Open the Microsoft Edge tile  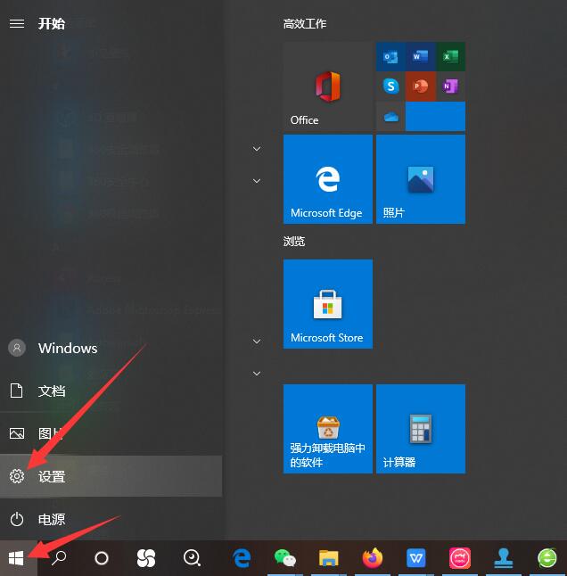tap(327, 179)
